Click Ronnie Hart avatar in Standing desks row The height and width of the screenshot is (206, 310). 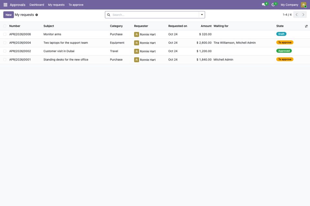point(136,60)
